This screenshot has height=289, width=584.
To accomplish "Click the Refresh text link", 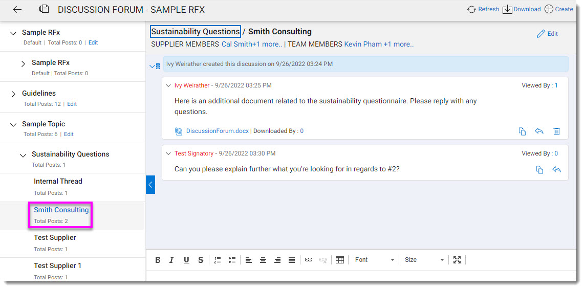I will pyautogui.click(x=488, y=9).
